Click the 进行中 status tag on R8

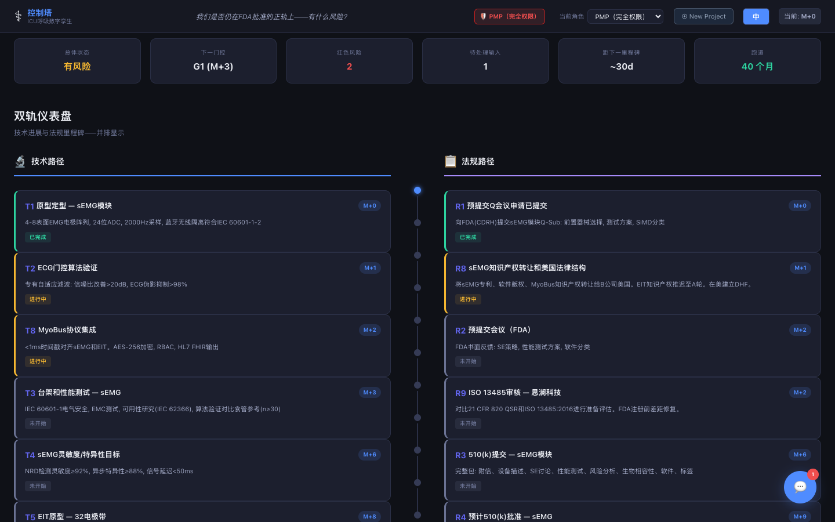468,299
